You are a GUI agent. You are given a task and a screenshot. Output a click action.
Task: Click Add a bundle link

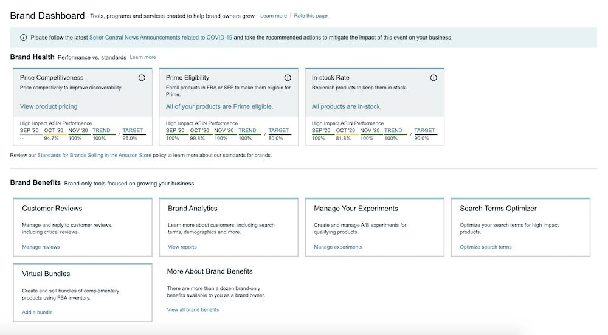pos(37,313)
